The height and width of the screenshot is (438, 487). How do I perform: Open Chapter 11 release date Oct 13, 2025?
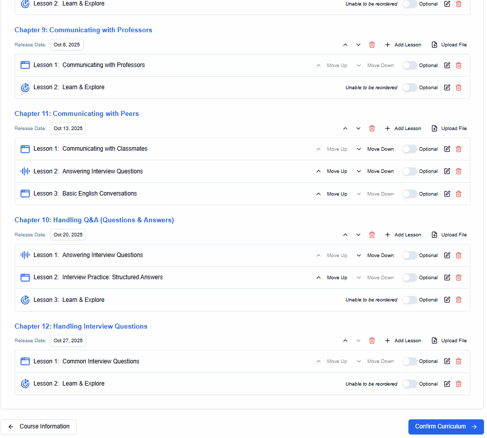68,129
